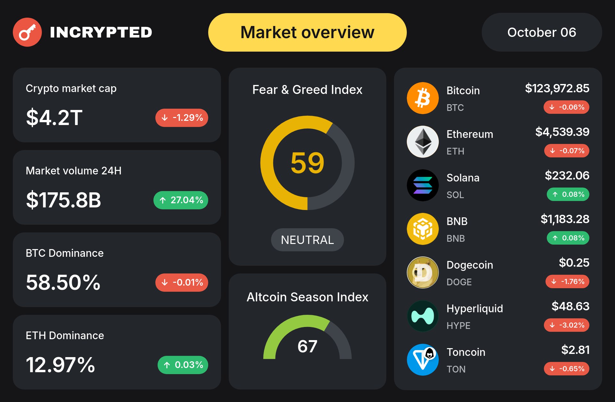Click the NEUTRAL sentiment badge
The height and width of the screenshot is (402, 615).
coord(307,240)
